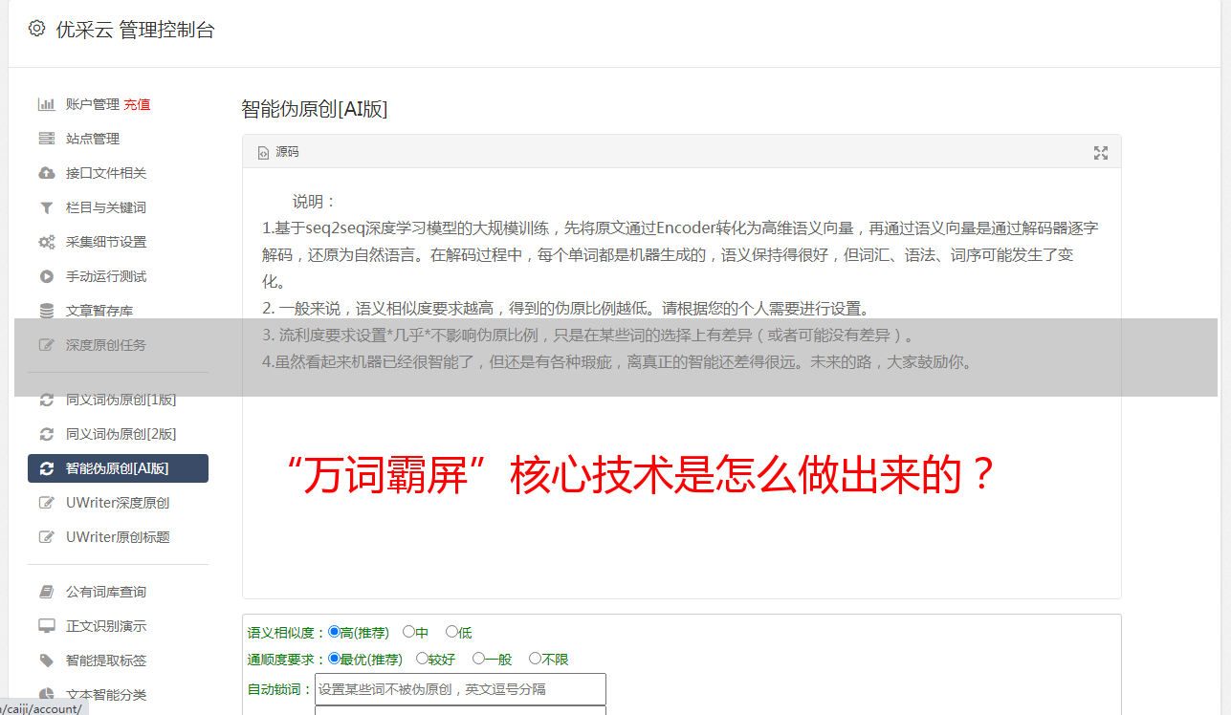Screen dimensions: 1231x715
Task: Click the red 充值 link
Action: click(137, 104)
